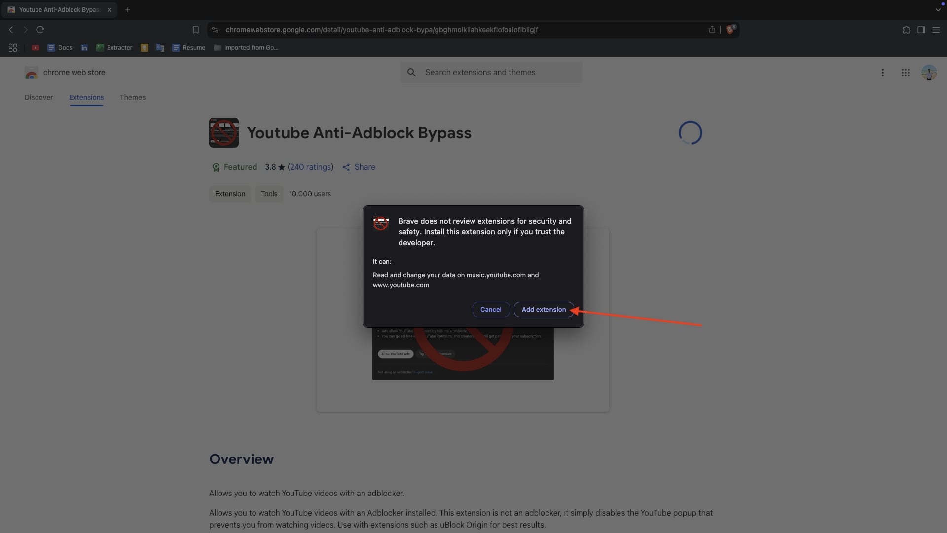Click the bookmark star icon
The image size is (947, 533).
[x=196, y=29]
